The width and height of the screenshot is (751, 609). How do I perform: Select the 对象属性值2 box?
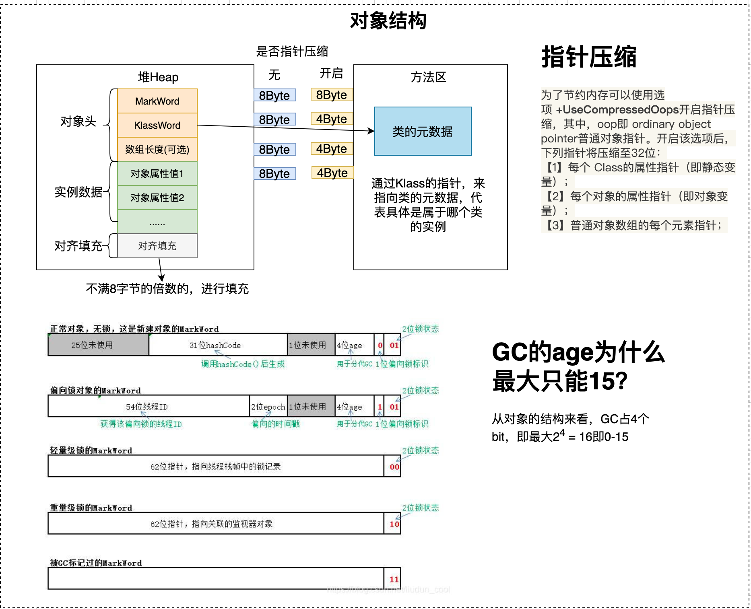(x=157, y=198)
